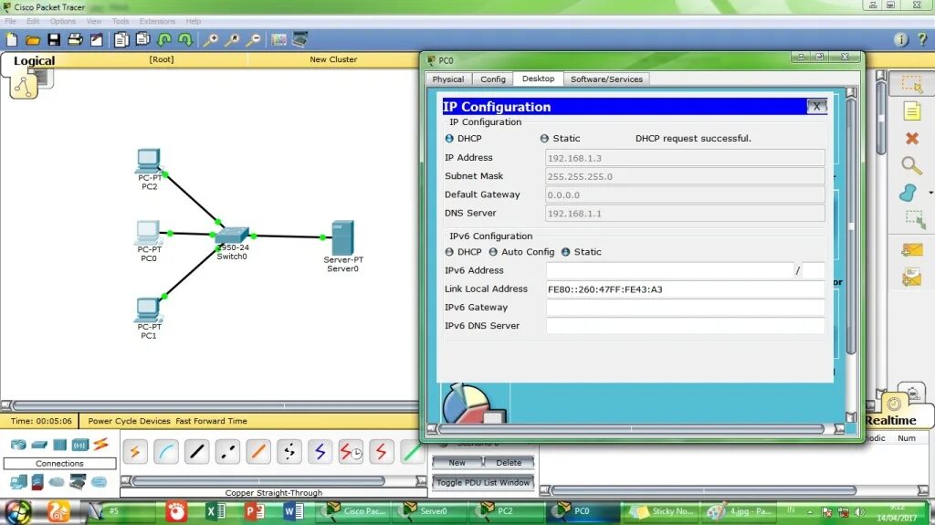Create a new file from the toolbar
The width and height of the screenshot is (935, 525).
pos(12,40)
